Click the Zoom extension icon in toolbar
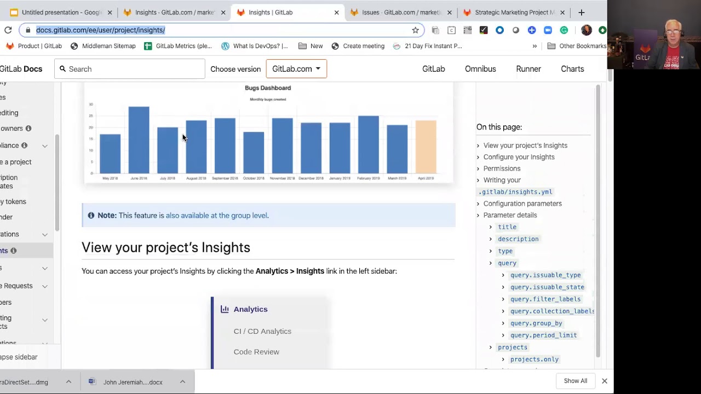Image resolution: width=701 pixels, height=394 pixels. point(548,30)
